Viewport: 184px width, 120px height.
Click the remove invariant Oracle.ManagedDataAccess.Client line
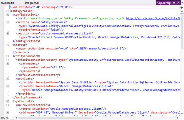tap(63, 109)
